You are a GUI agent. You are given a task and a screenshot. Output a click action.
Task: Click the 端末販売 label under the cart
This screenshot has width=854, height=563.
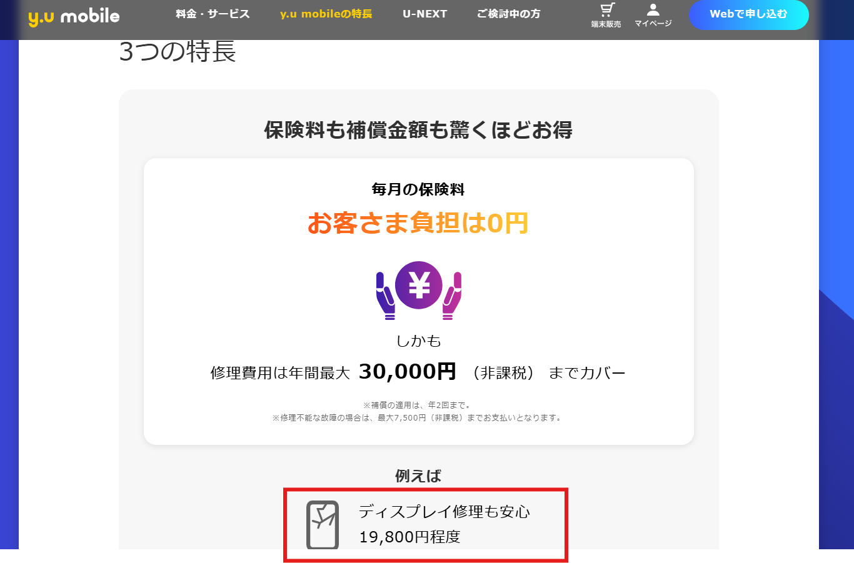pyautogui.click(x=606, y=24)
